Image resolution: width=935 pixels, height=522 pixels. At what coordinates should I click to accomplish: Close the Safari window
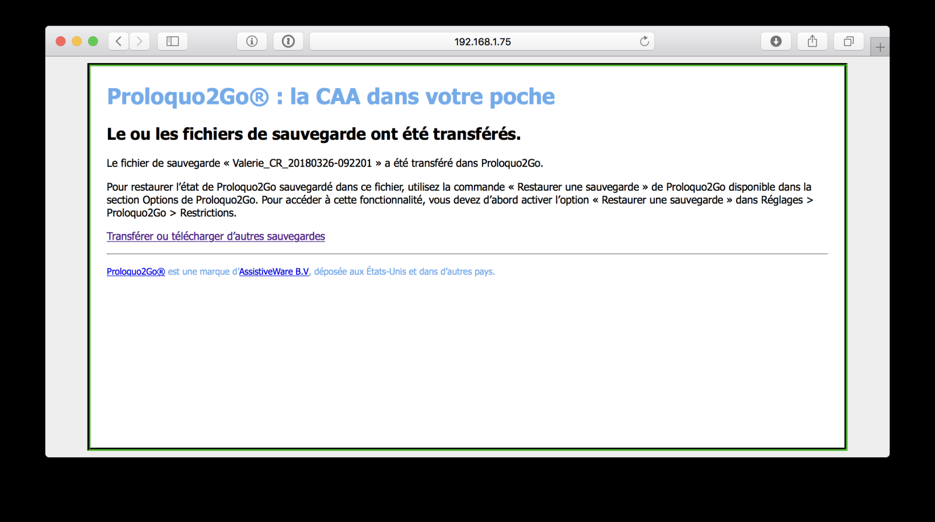tap(61, 41)
